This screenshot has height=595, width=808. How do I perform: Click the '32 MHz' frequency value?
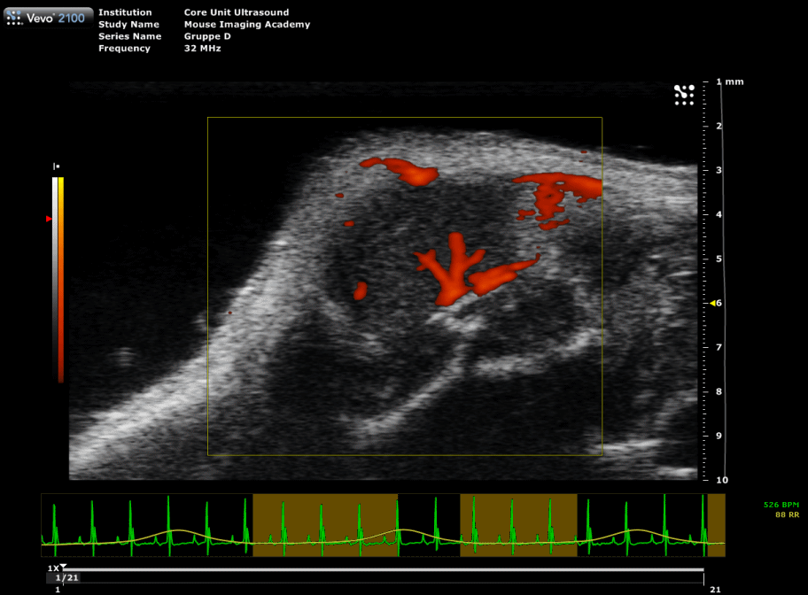(203, 49)
